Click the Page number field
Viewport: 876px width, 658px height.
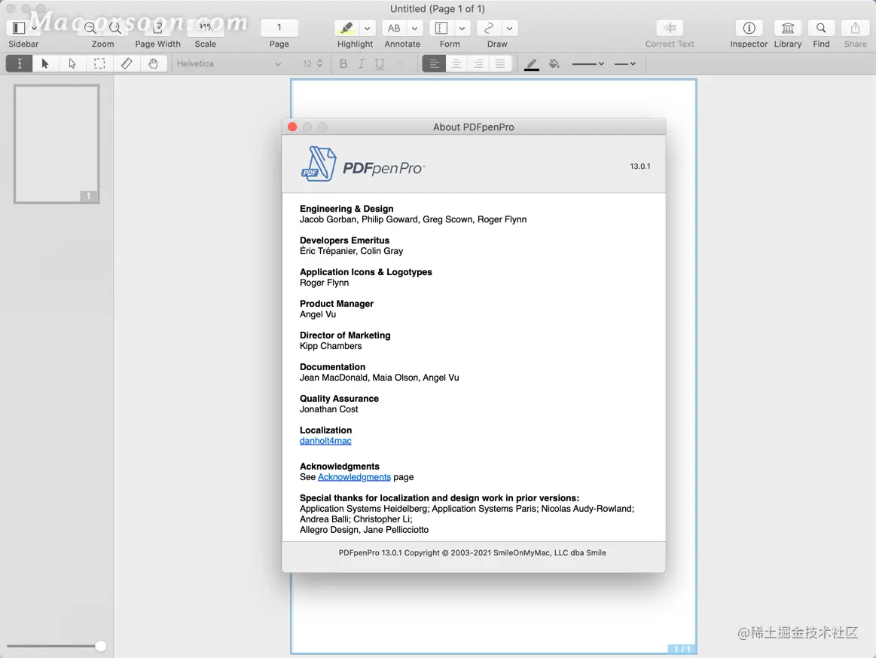[279, 27]
